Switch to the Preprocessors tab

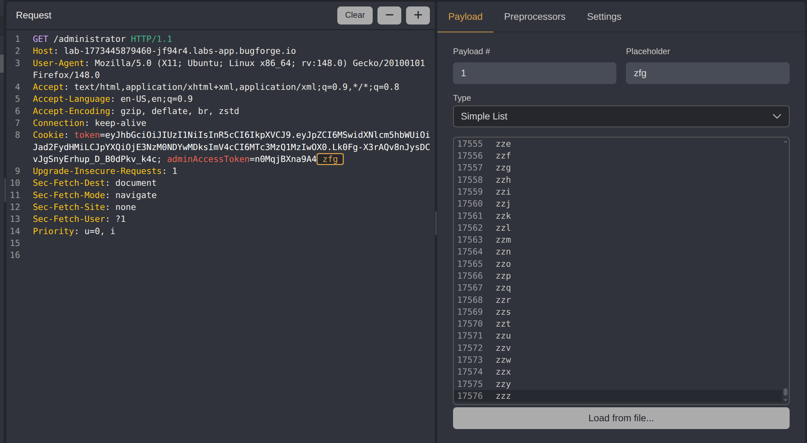coord(534,16)
